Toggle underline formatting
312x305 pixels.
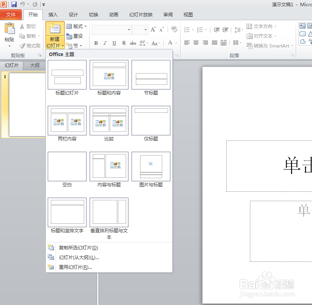[x=114, y=43]
